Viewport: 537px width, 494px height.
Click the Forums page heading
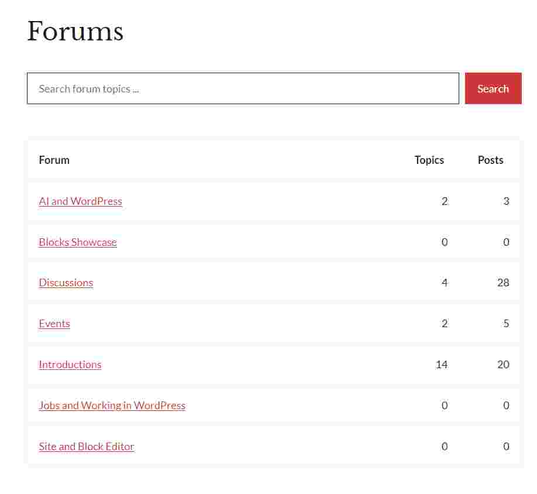coord(75,31)
